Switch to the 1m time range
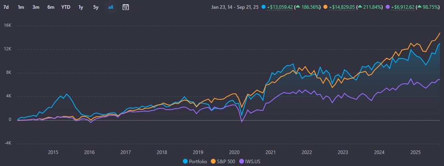 coord(21,7)
